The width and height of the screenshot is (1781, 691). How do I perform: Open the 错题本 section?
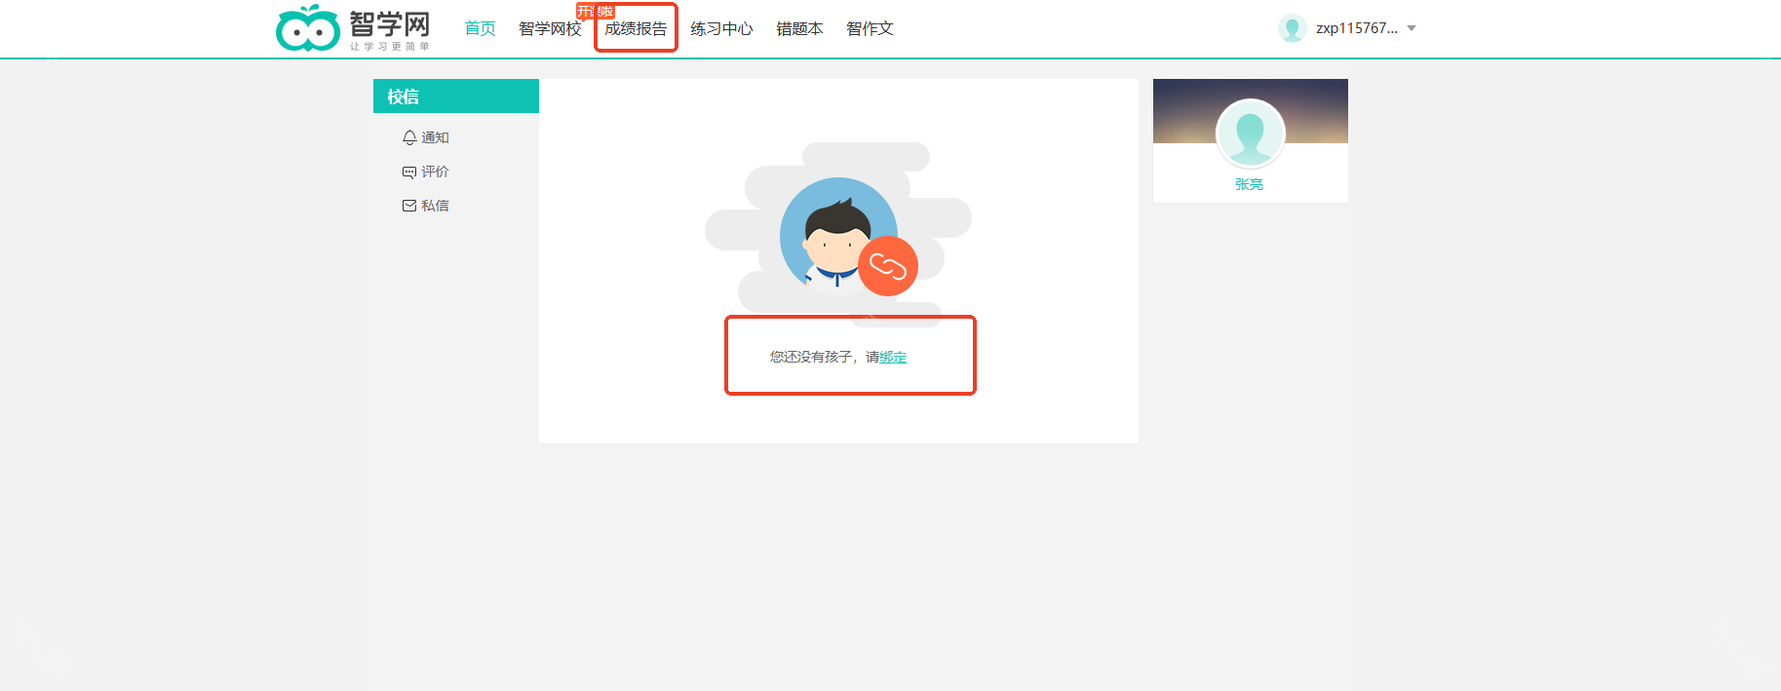[x=799, y=29]
